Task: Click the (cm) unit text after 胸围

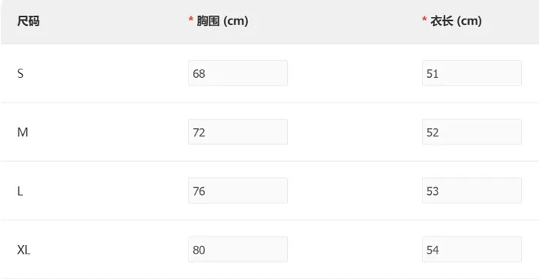Action: (x=236, y=21)
